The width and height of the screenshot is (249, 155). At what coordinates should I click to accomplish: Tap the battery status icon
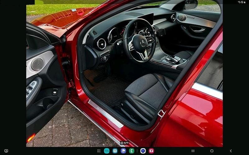coord(245,2)
